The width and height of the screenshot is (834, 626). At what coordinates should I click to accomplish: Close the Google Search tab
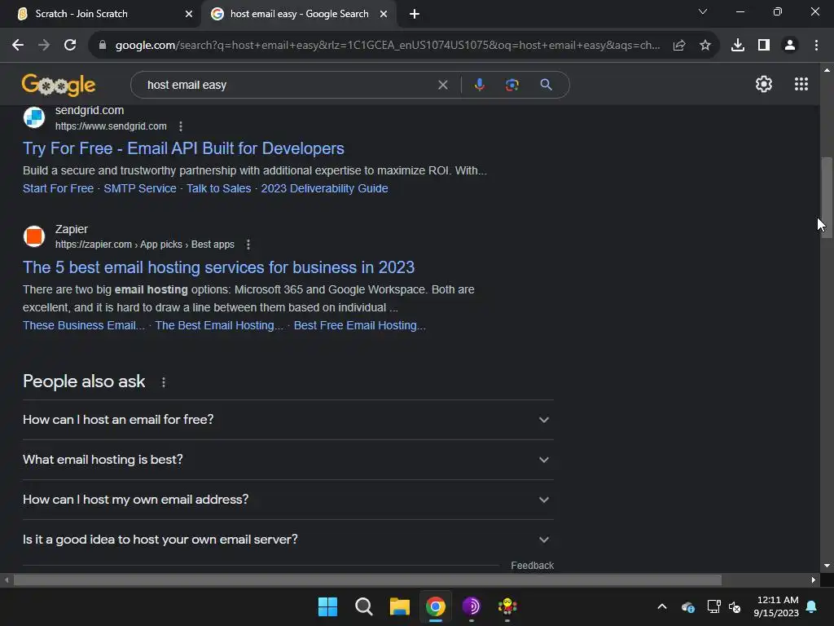(x=384, y=15)
